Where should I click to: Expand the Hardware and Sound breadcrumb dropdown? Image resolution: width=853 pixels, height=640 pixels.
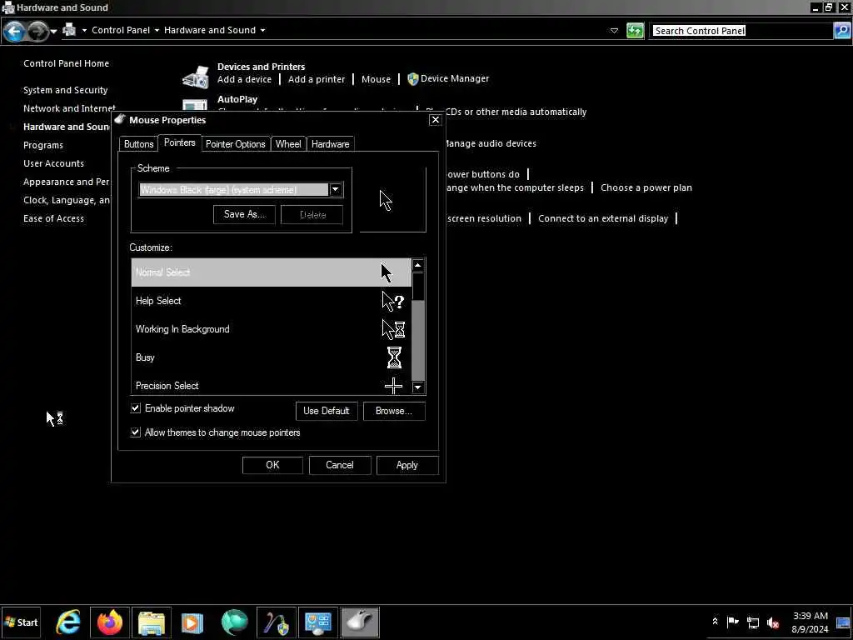coord(262,30)
